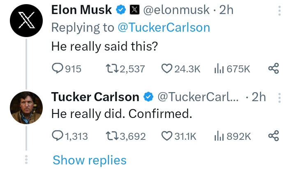
Task: Open the black X logo profile avatar
Action: 26,21
